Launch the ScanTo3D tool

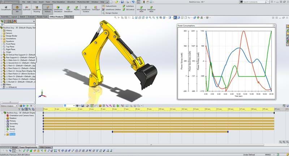[x=27, y=9]
